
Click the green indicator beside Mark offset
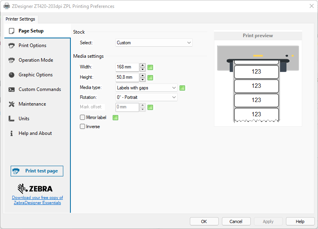150,107
